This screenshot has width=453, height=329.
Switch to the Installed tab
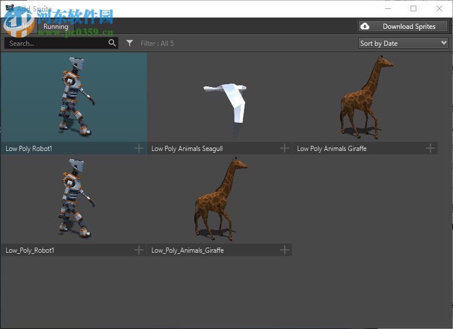coord(19,27)
